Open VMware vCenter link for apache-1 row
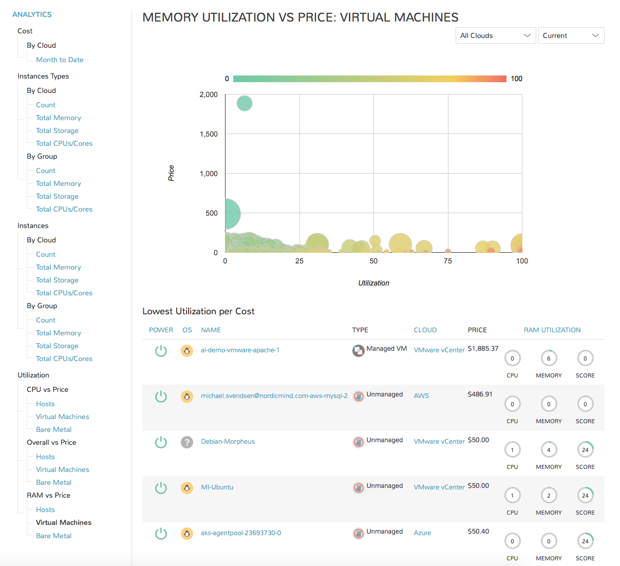The image size is (620, 566). (x=439, y=350)
